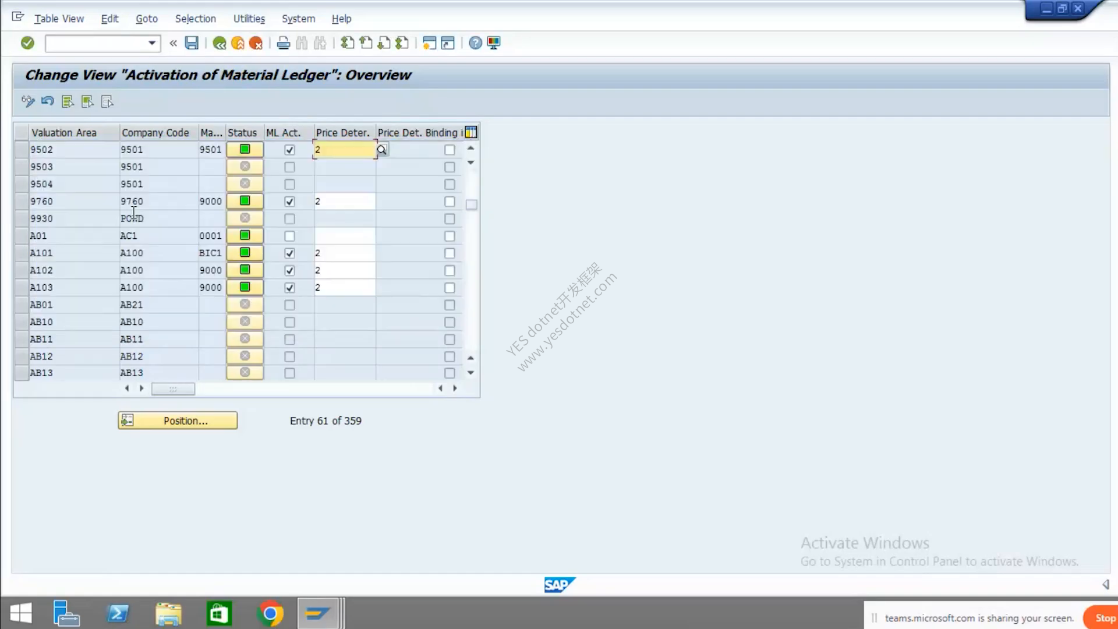Click the table settings column icon
The width and height of the screenshot is (1118, 629).
(x=471, y=132)
